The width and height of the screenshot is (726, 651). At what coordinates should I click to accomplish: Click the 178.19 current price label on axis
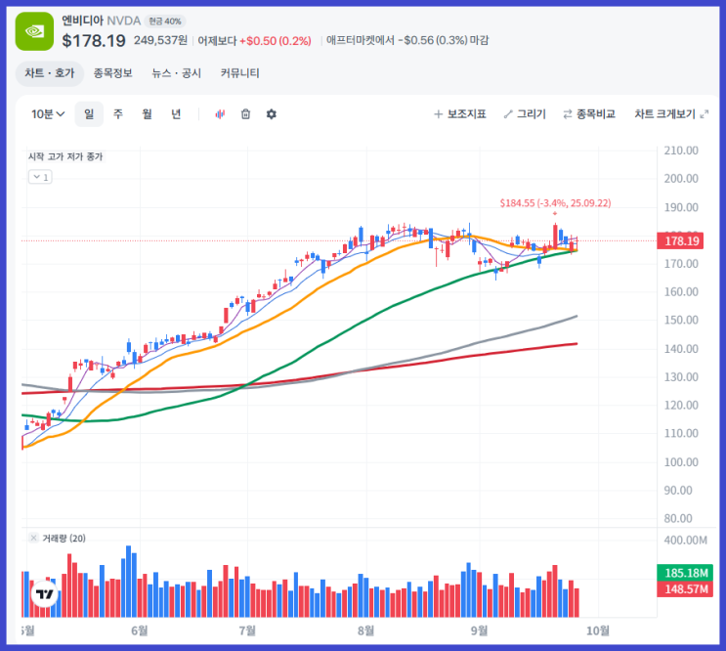(680, 240)
